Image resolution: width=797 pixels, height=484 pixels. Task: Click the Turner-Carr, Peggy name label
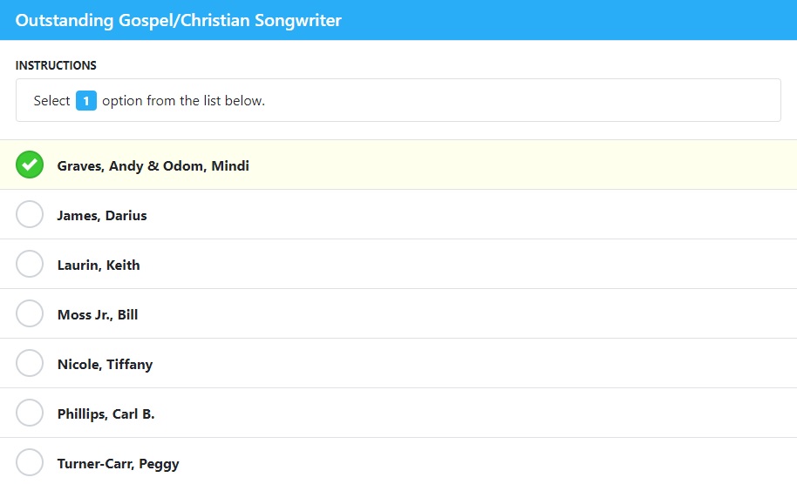click(x=118, y=464)
